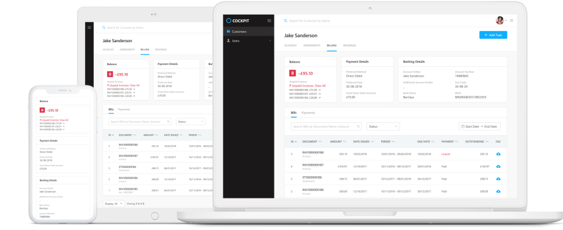Open document ST1000000186 in laptop table
This screenshot has width=563, height=230.
[313, 177]
